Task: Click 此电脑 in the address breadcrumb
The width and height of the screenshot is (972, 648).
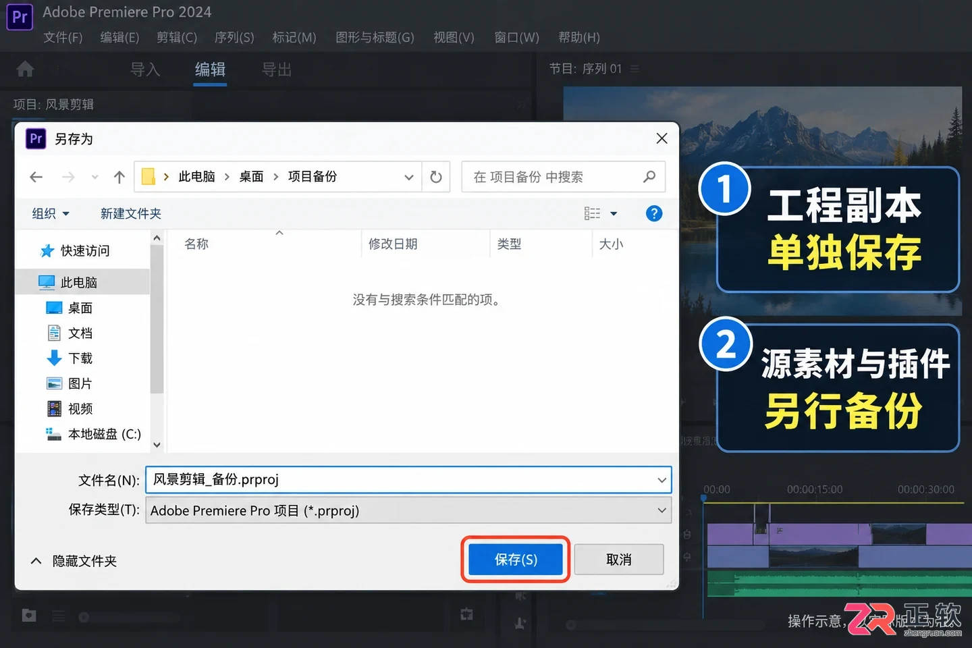Action: click(196, 177)
